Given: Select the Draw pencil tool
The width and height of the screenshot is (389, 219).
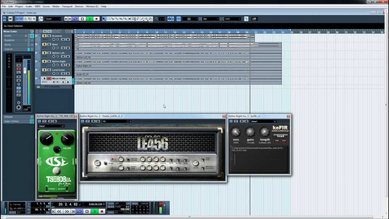Looking at the screenshot, I should 138,19.
